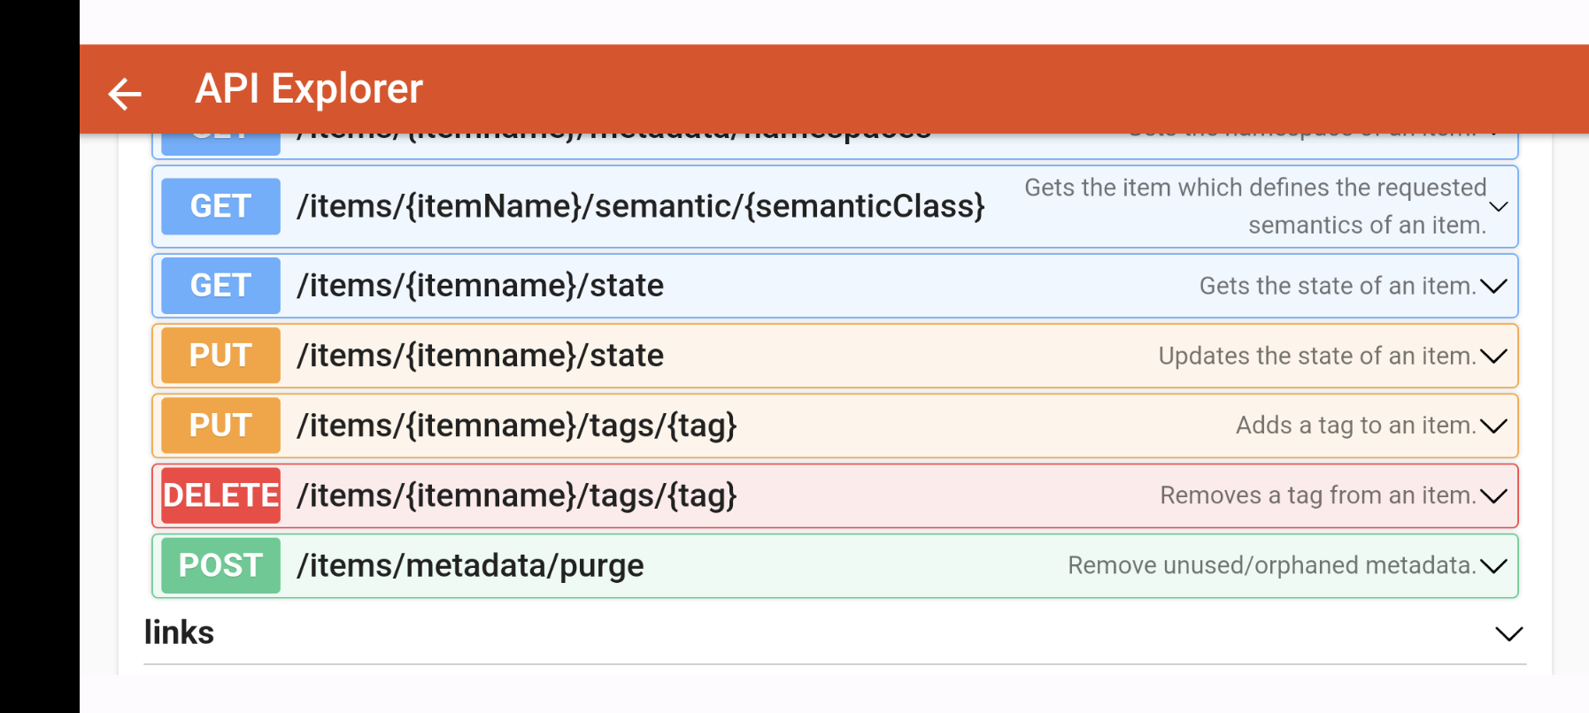Click PUT badge for item state
Image resolution: width=1589 pixels, height=713 pixels.
pyautogui.click(x=220, y=356)
